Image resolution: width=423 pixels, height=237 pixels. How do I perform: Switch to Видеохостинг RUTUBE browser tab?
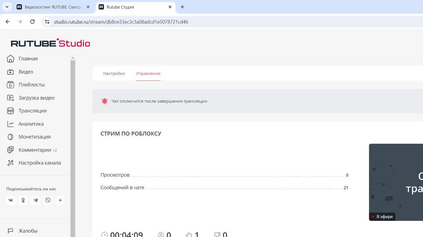[x=53, y=7]
